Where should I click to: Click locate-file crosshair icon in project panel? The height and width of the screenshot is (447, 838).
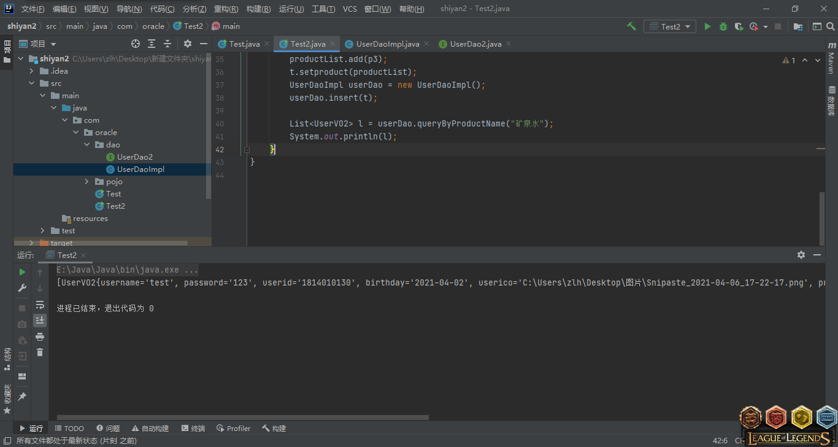[136, 44]
